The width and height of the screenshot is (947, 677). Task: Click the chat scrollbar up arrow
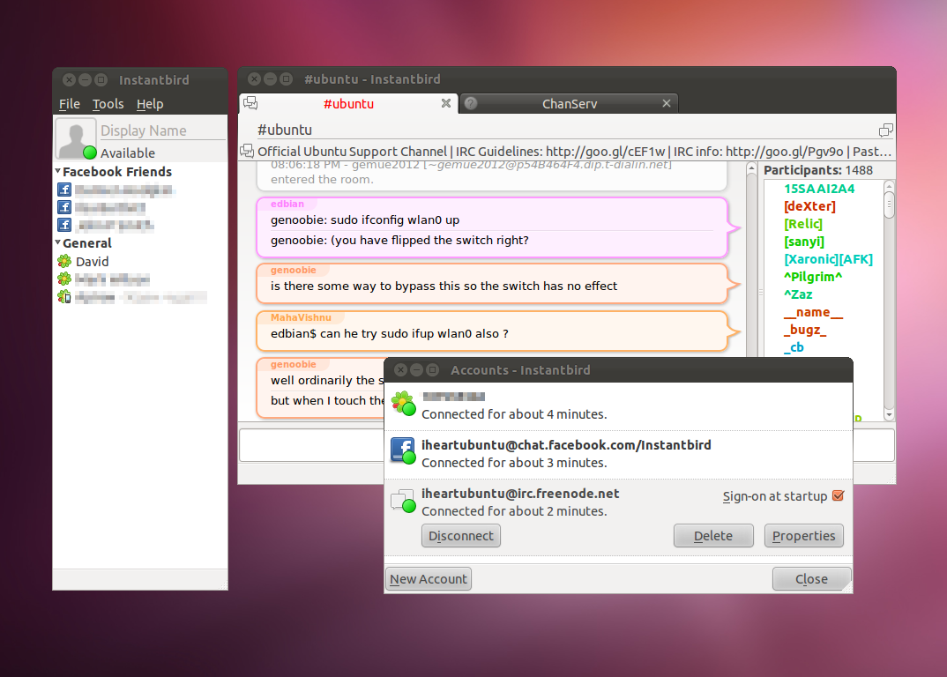[751, 168]
